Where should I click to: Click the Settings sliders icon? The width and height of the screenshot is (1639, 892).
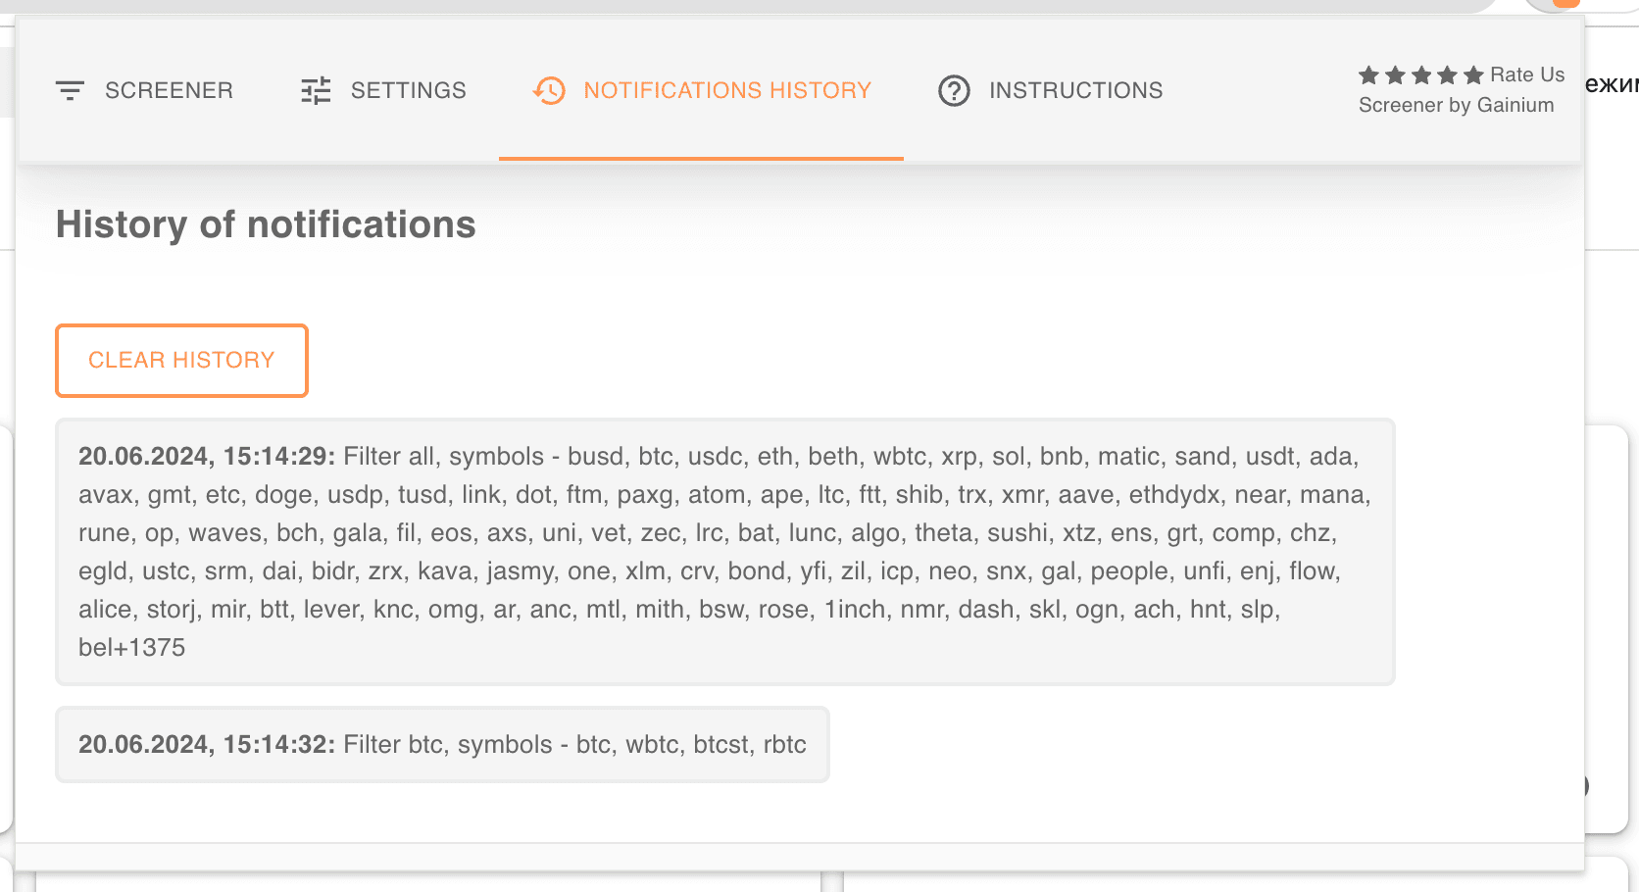316,91
